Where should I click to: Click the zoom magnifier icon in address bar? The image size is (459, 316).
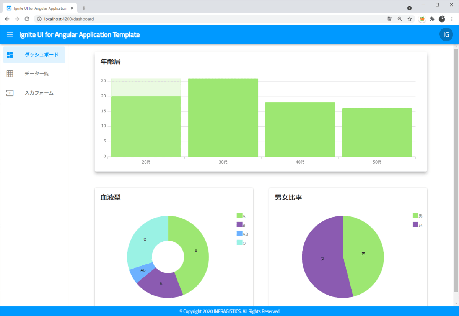tap(400, 19)
